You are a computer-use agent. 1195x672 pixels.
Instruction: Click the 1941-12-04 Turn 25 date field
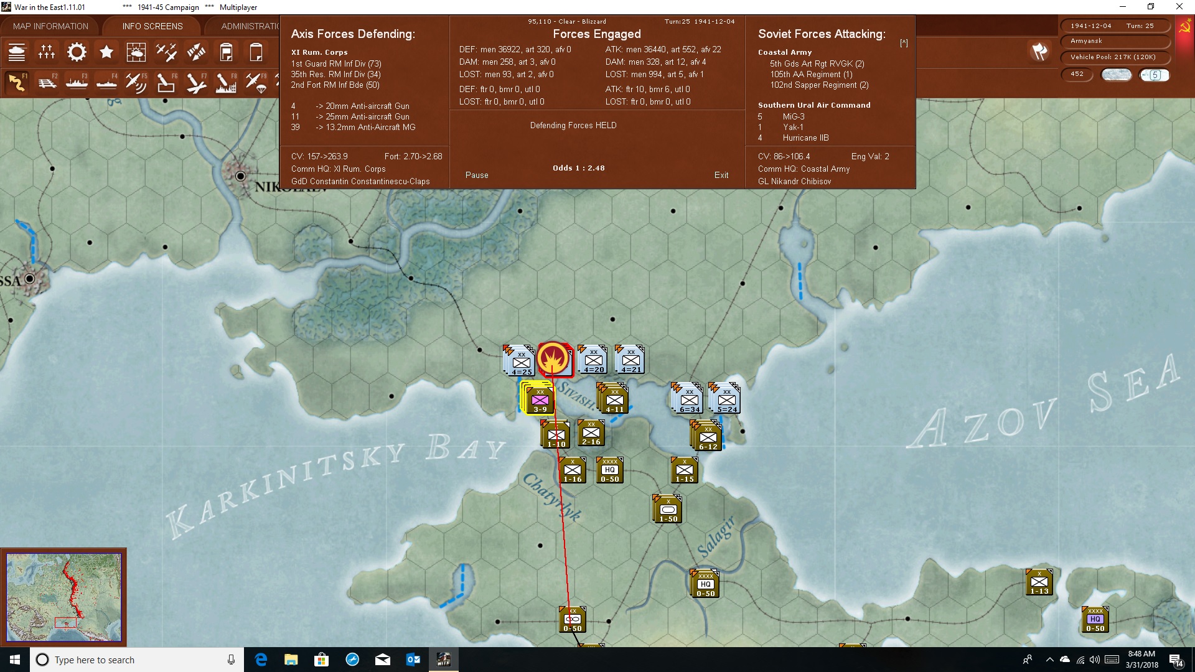[1114, 26]
